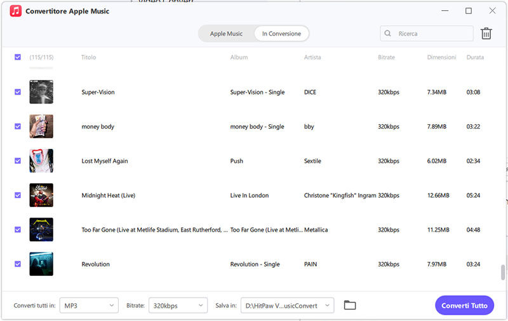Image resolution: width=508 pixels, height=321 pixels.
Task: Click the Midnight Heat album thumbnail
Action: click(41, 195)
